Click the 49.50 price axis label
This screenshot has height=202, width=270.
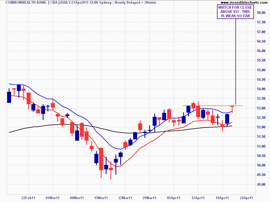(261, 175)
